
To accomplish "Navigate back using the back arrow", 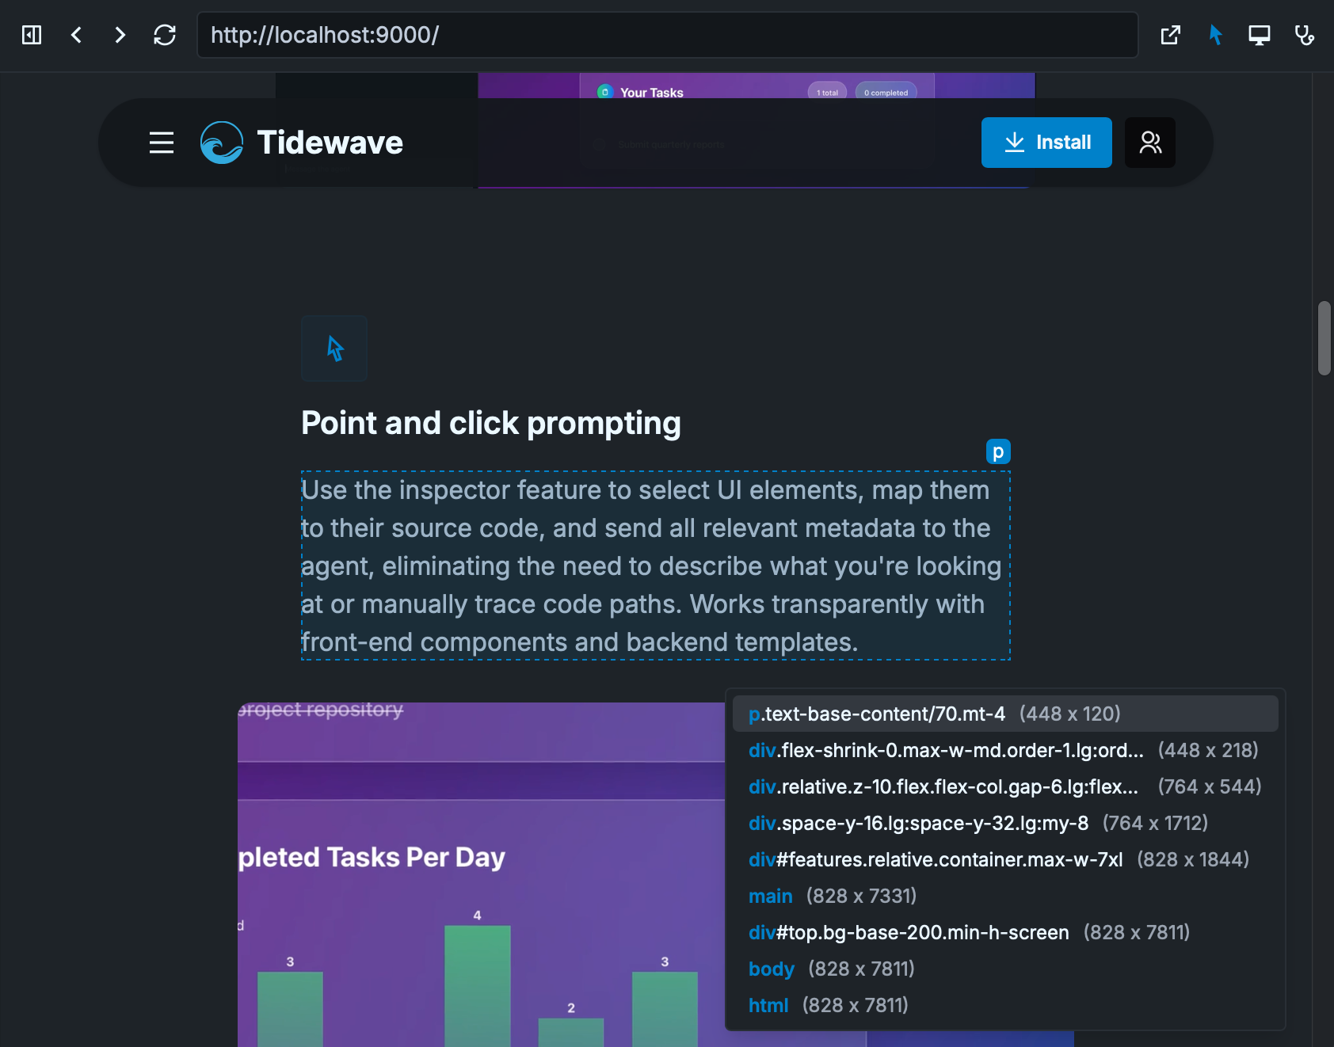I will click(x=76, y=35).
